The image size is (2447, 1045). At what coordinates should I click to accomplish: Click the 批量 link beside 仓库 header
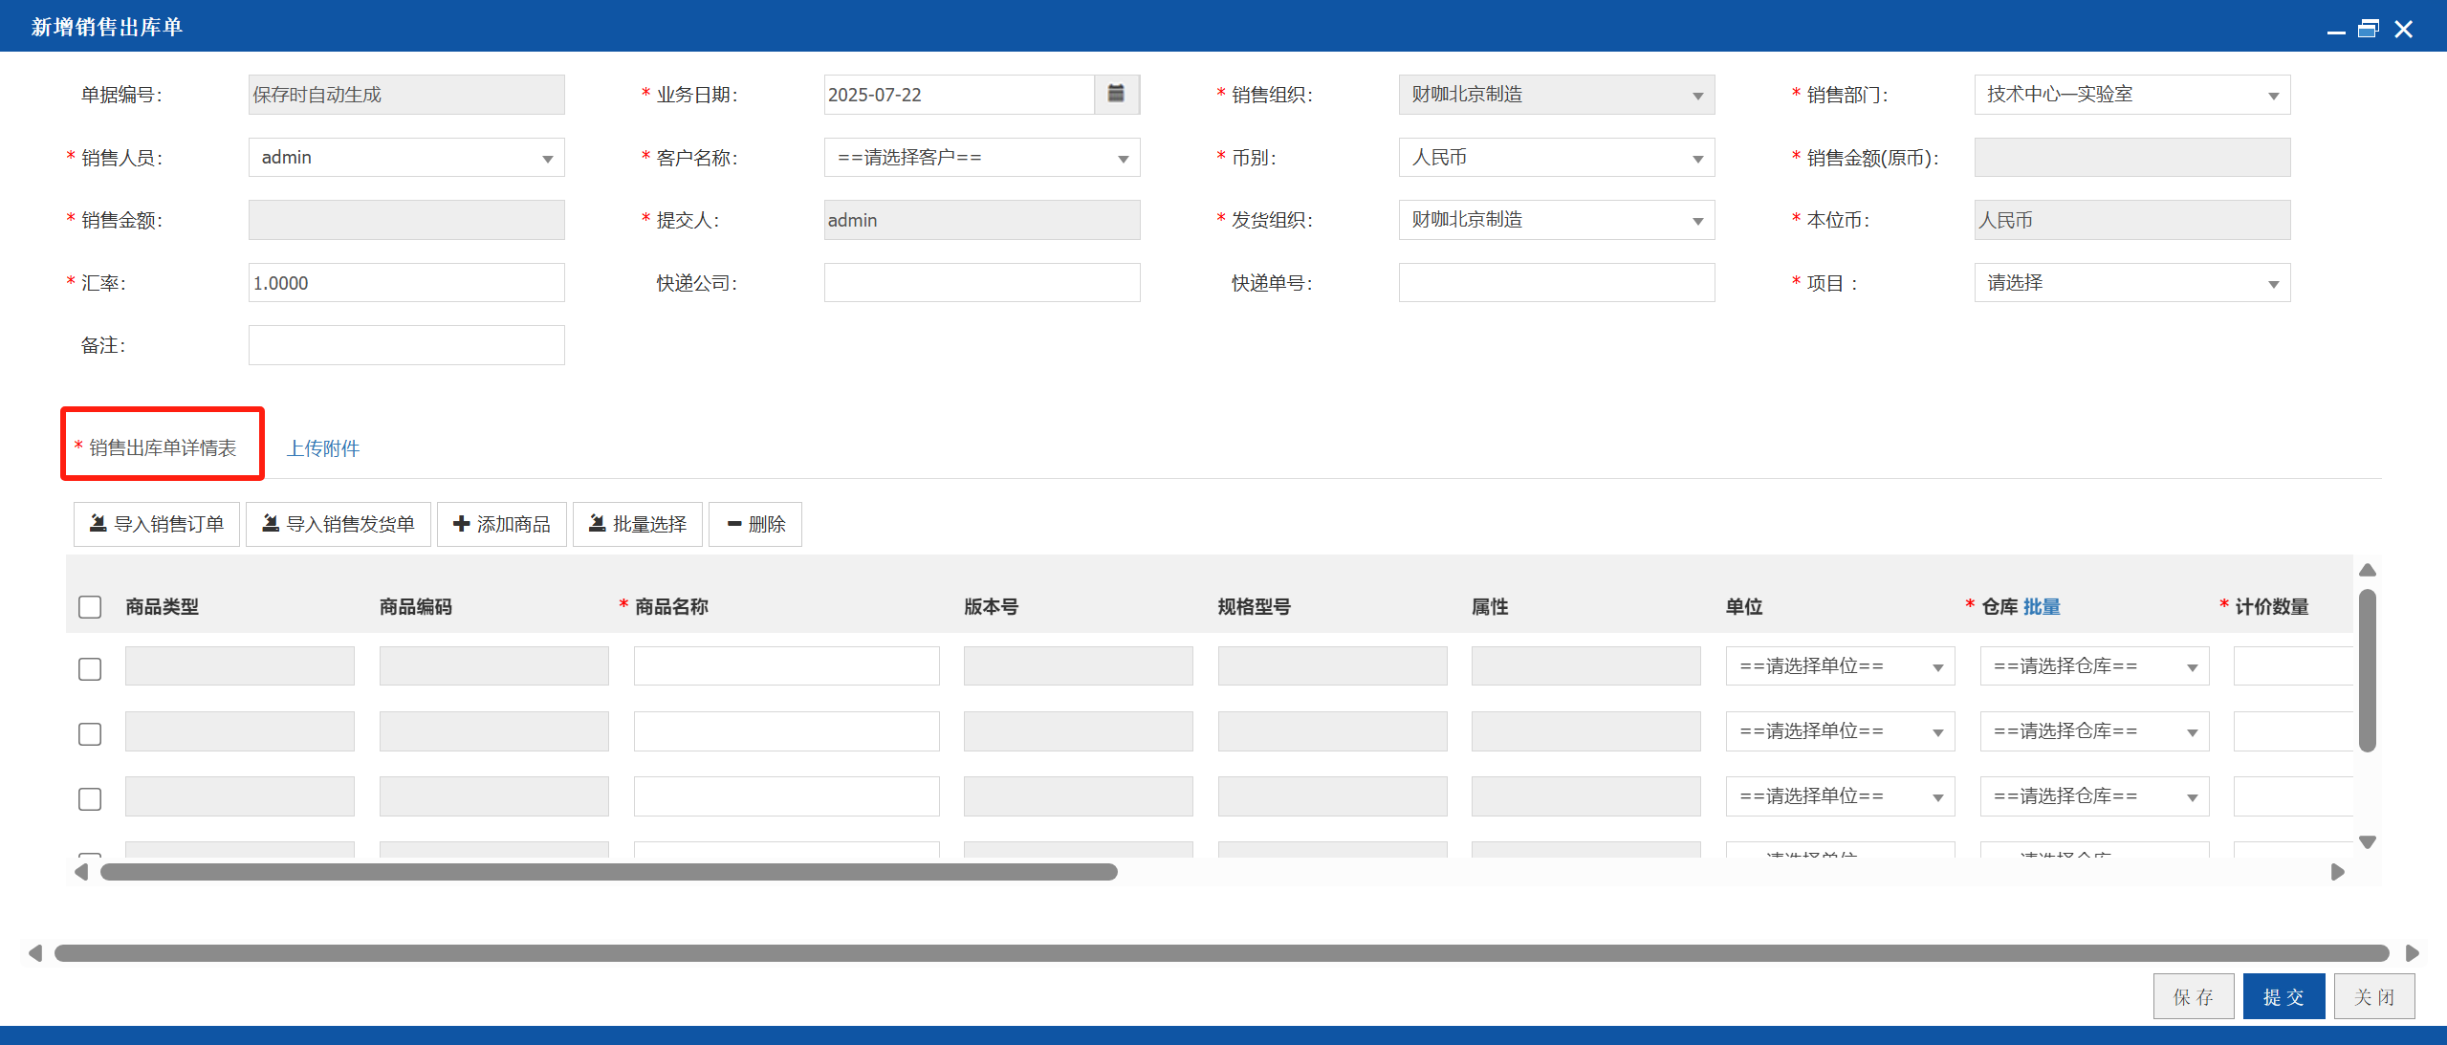pyautogui.click(x=2042, y=607)
